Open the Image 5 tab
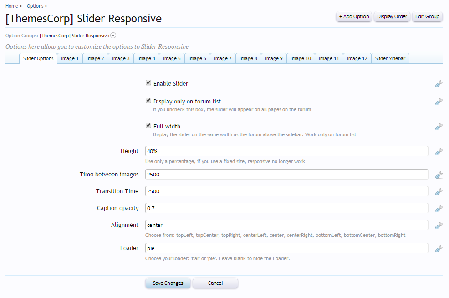Screen dimensions: 449x298 pyautogui.click(x=172, y=58)
